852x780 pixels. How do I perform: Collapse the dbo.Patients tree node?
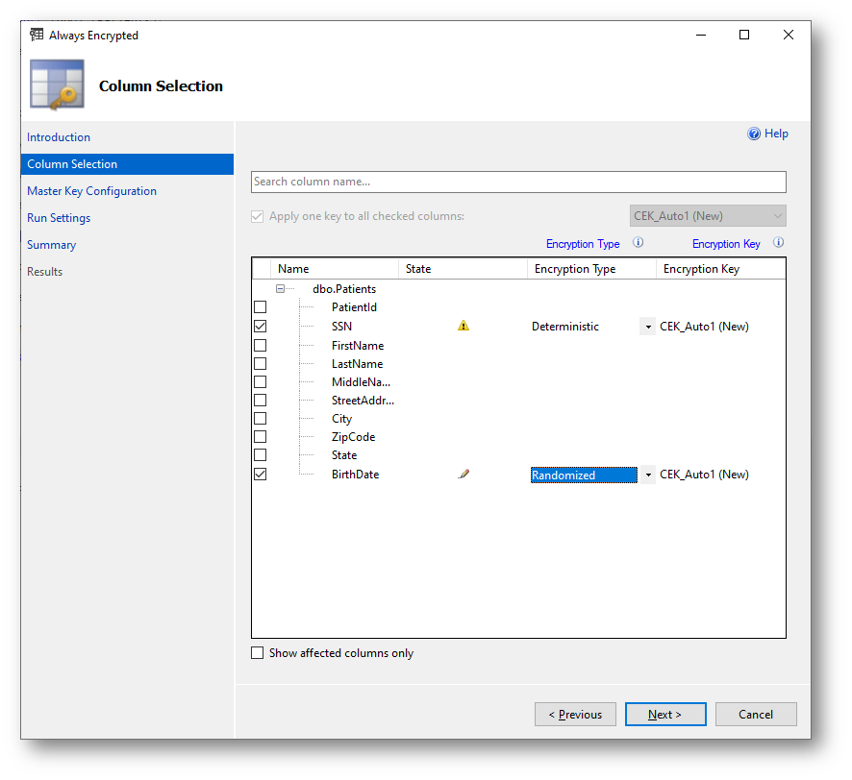[281, 289]
